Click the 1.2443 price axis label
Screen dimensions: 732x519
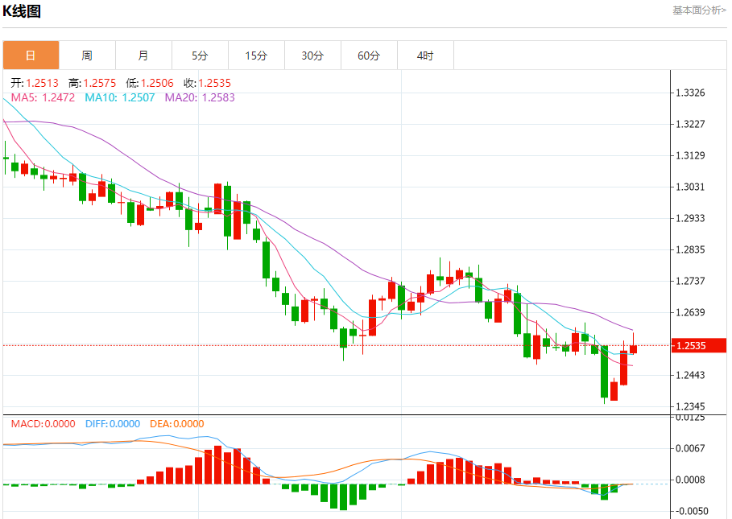tap(690, 376)
